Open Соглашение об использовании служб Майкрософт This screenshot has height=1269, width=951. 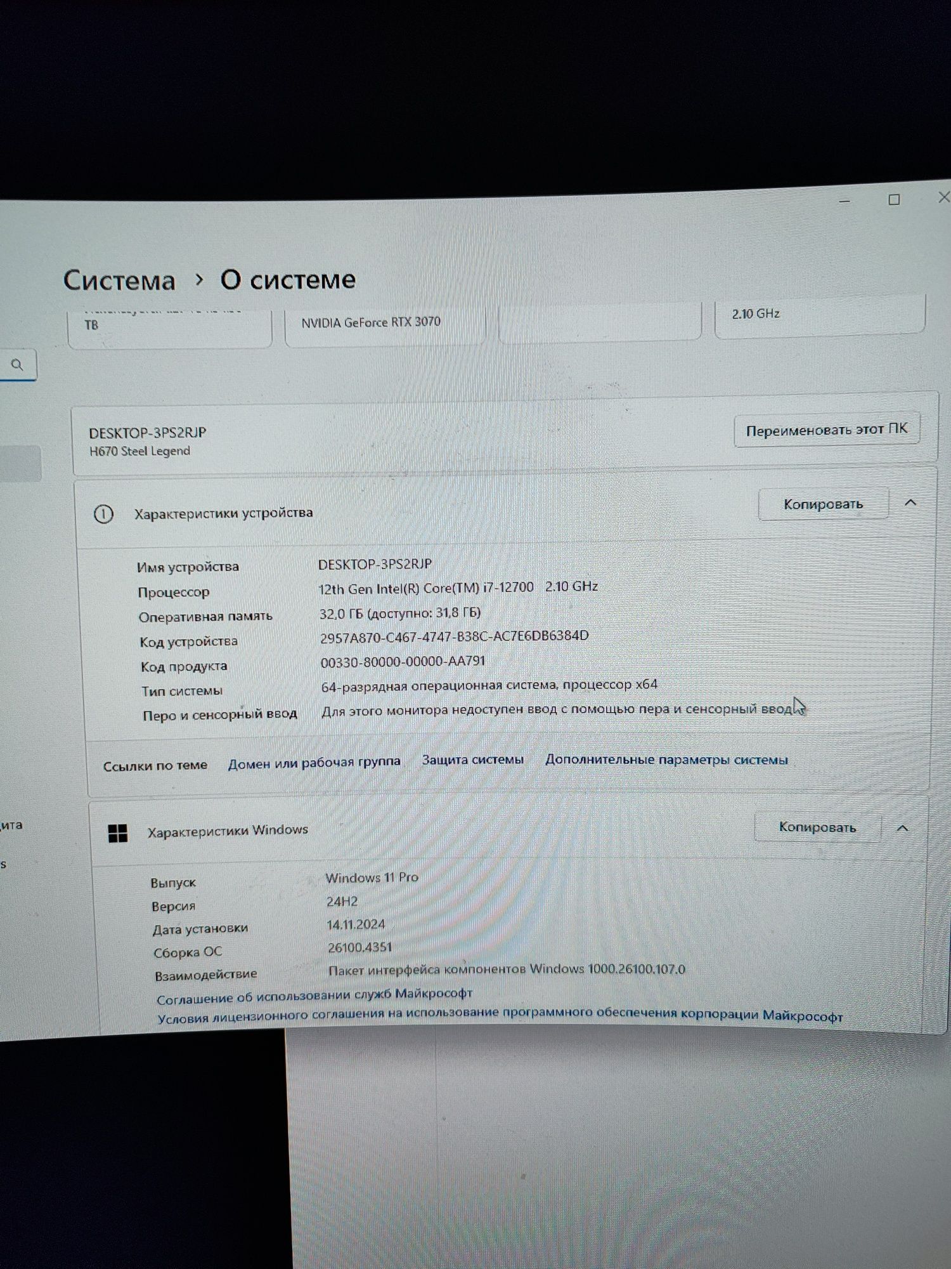click(314, 996)
